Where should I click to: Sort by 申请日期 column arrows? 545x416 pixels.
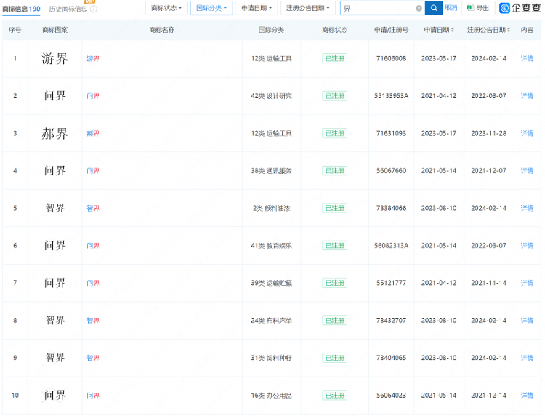click(x=452, y=30)
